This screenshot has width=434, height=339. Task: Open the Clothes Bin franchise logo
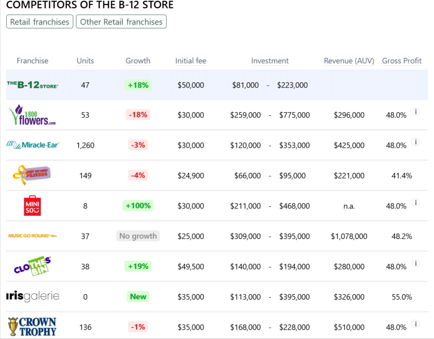(x=32, y=266)
